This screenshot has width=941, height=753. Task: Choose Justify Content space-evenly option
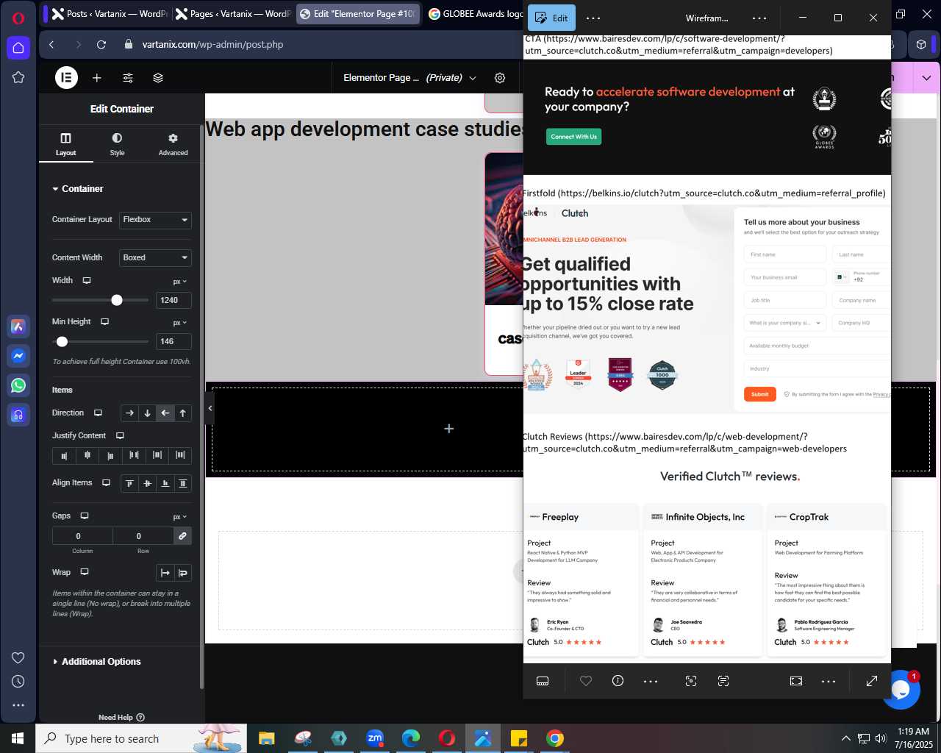point(180,456)
